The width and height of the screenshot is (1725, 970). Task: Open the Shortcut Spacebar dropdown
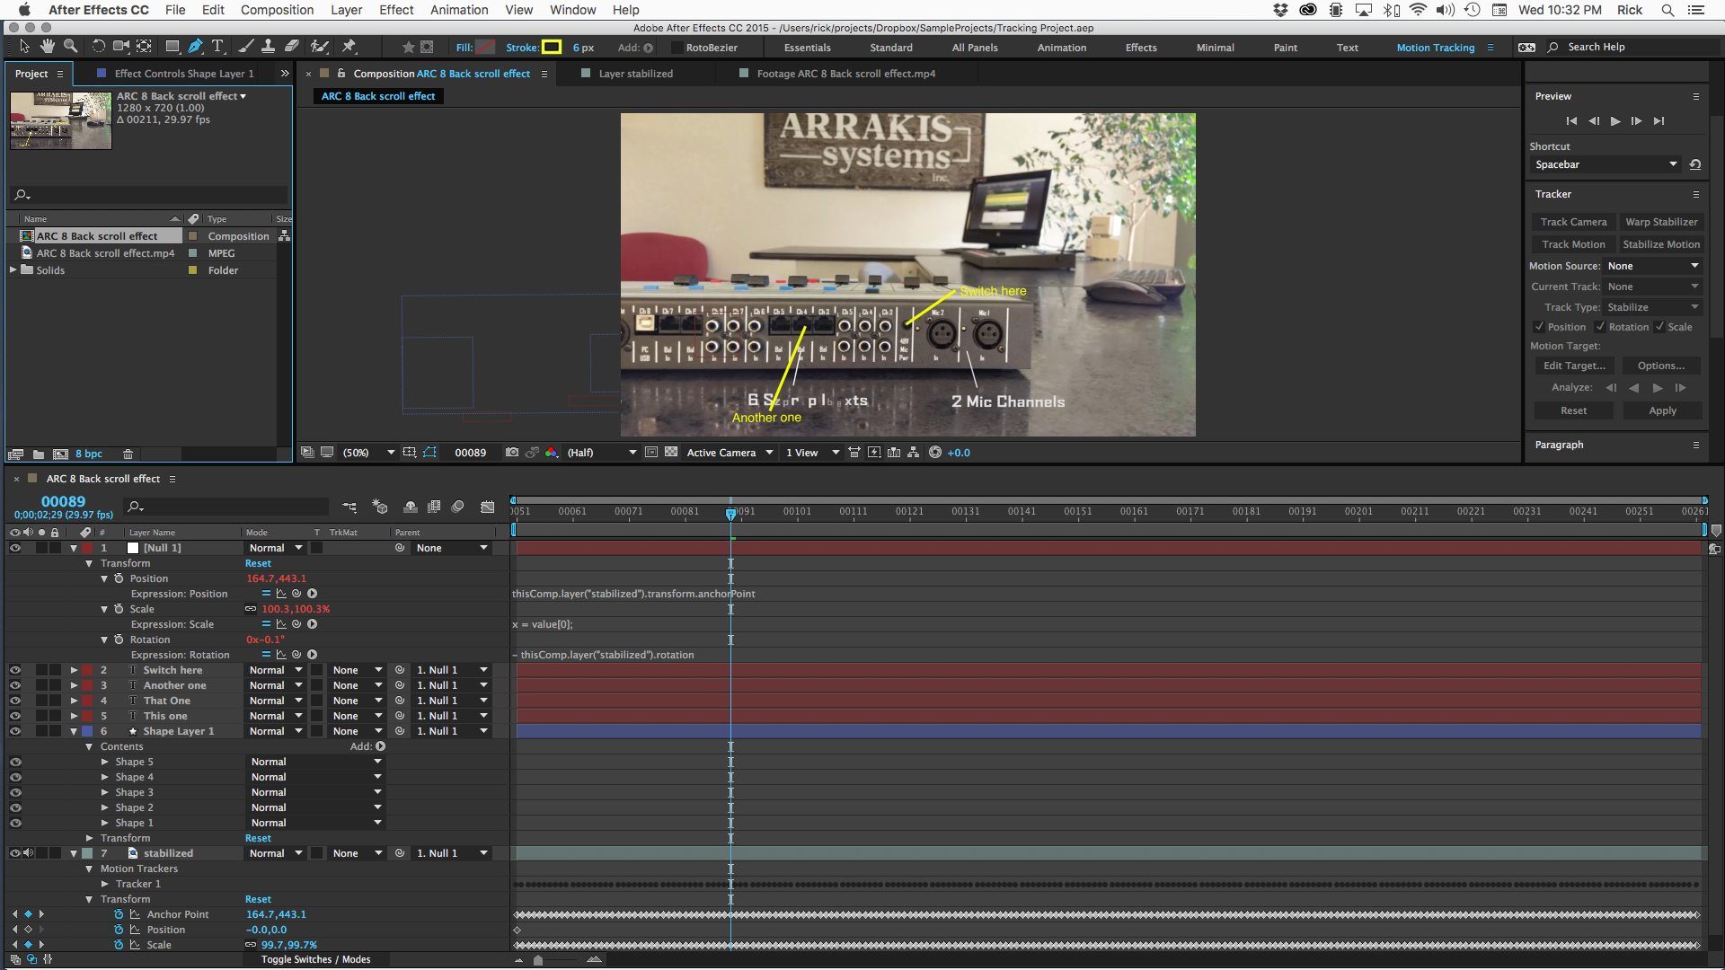tap(1606, 164)
